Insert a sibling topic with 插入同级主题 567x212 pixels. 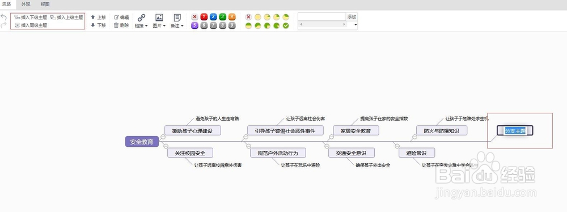[x=31, y=26]
